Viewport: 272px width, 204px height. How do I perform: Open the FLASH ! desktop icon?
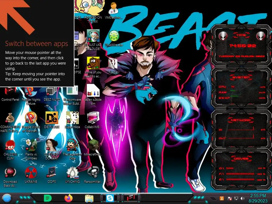(x=114, y=66)
